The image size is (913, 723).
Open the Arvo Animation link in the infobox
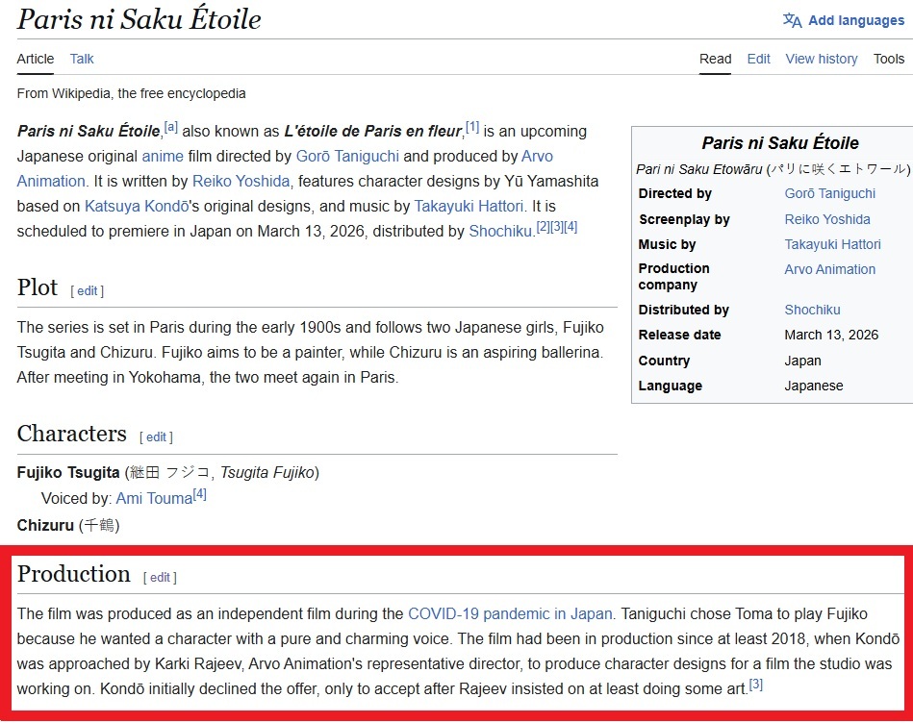tap(829, 269)
